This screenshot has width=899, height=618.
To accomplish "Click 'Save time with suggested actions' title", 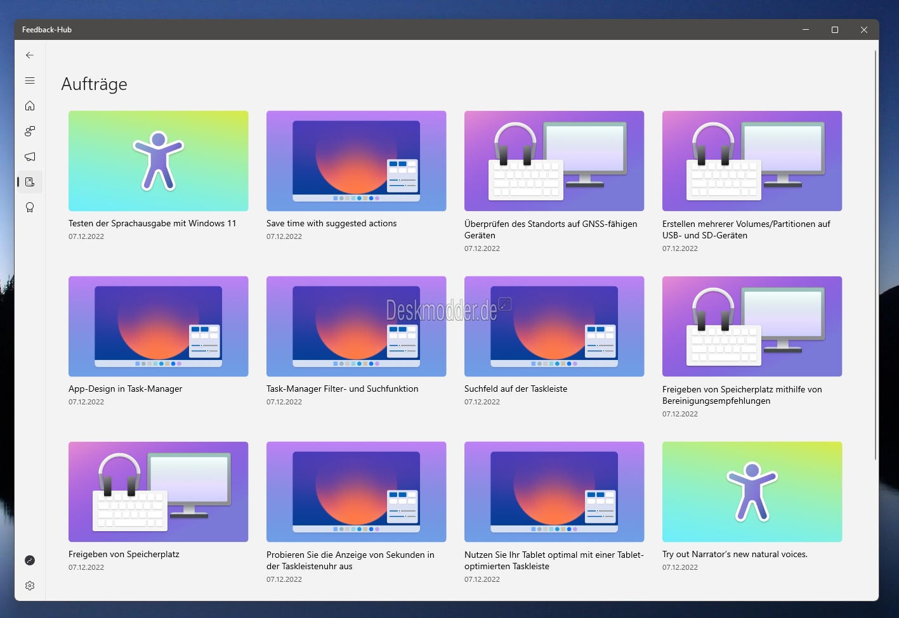I will pyautogui.click(x=331, y=223).
